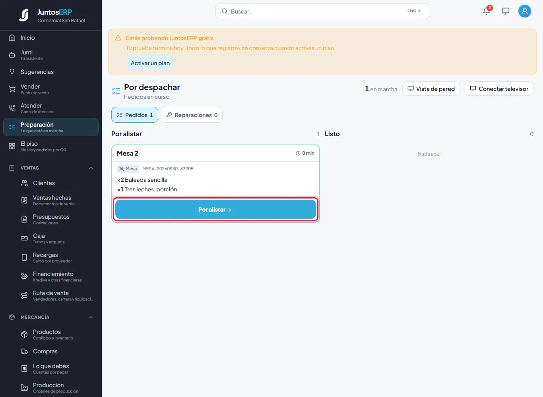Open Vender punto de venta
Viewport: 543px width, 397px height.
click(51, 89)
